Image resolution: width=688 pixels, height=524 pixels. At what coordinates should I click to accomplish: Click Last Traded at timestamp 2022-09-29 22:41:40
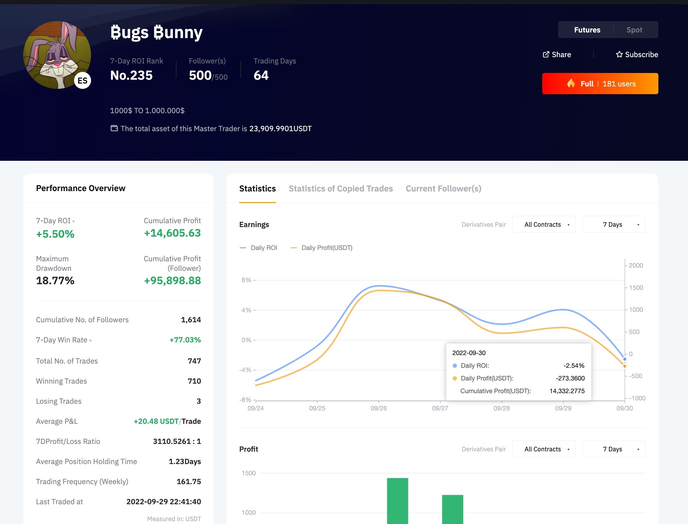coord(164,501)
